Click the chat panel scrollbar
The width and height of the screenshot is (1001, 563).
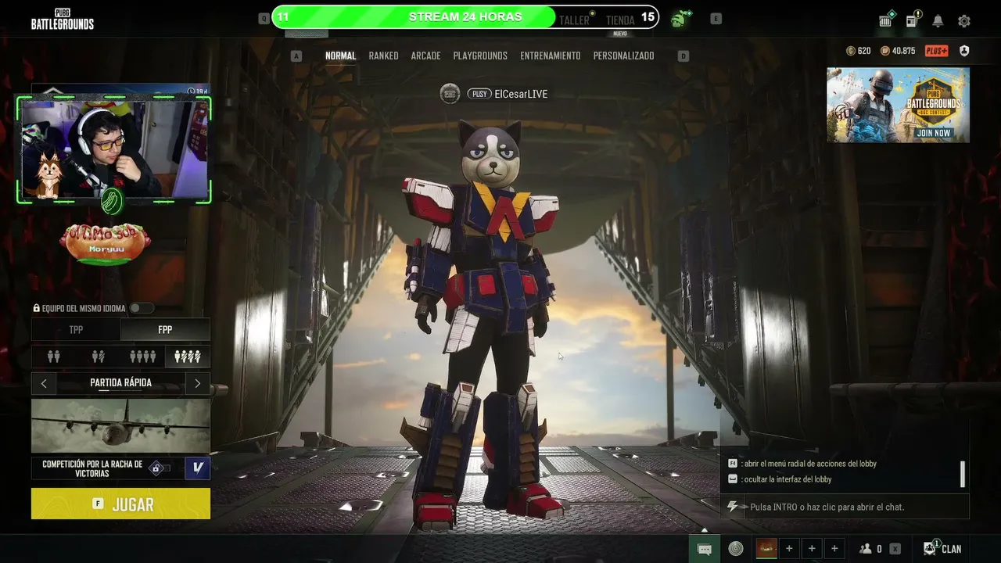tap(963, 474)
